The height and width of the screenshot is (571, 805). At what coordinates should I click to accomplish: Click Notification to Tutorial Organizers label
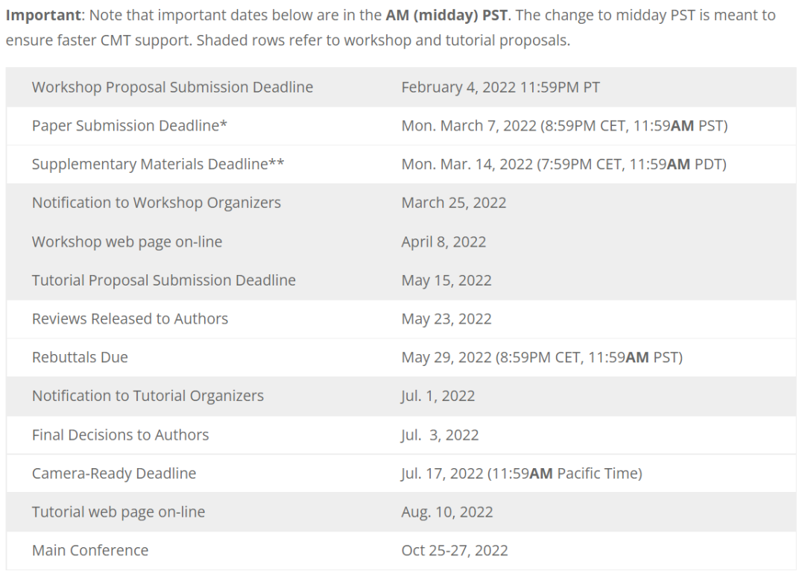tap(148, 396)
